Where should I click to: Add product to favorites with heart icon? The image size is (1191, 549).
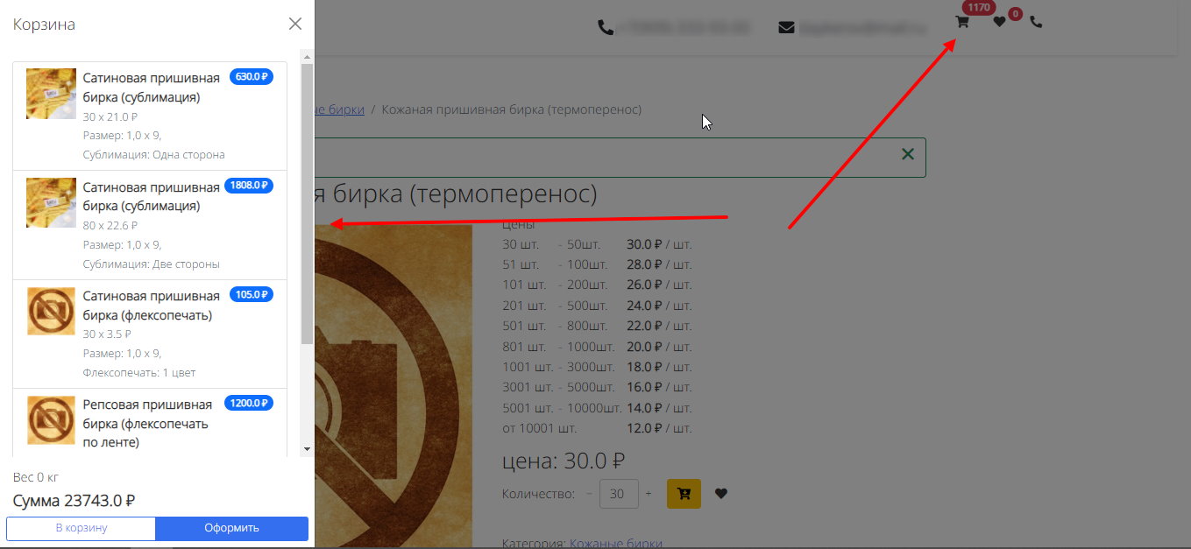(721, 494)
